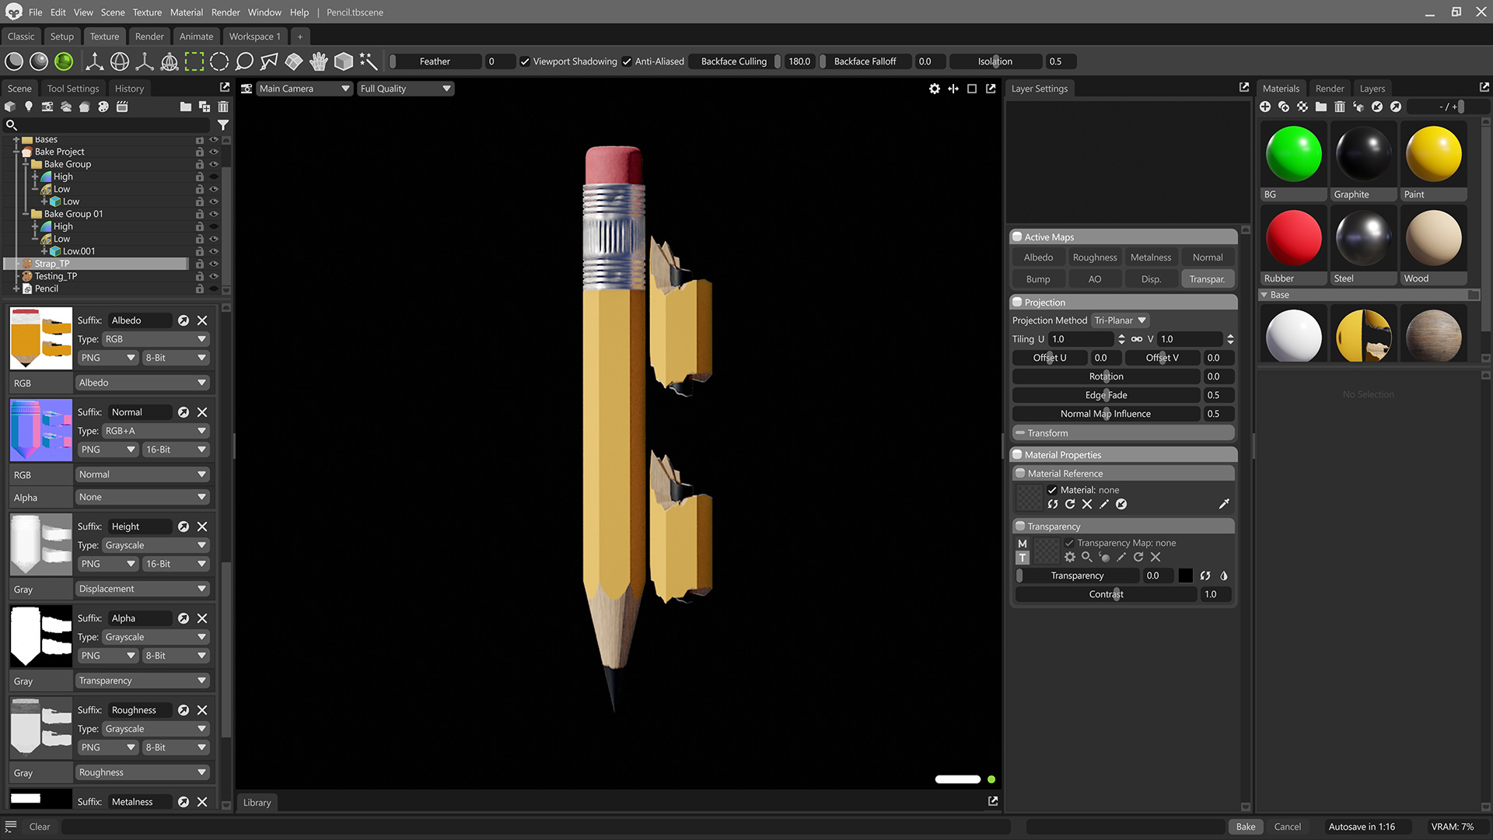The width and height of the screenshot is (1493, 840).
Task: Switch to the Tool Settings tab
Action: click(73, 89)
